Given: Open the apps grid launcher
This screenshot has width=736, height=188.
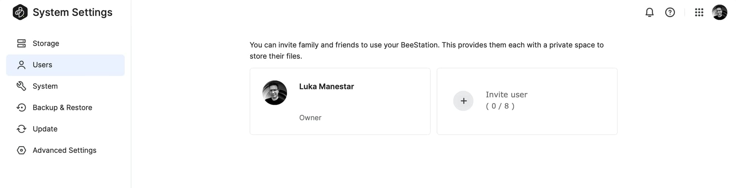Looking at the screenshot, I should [699, 12].
